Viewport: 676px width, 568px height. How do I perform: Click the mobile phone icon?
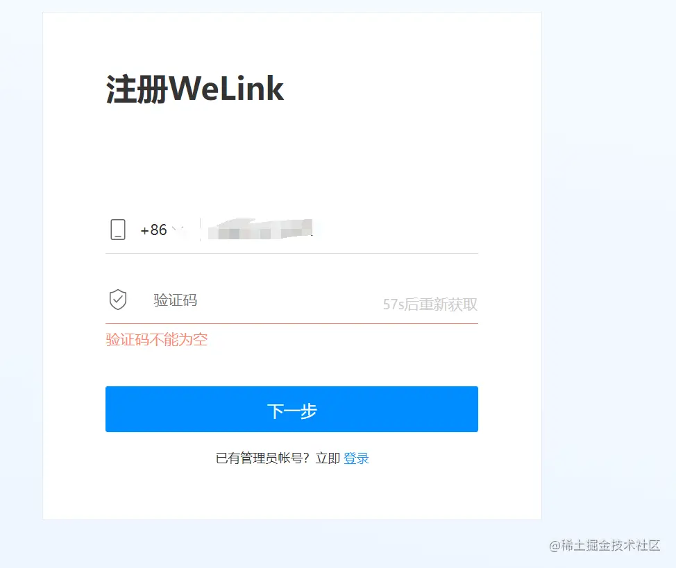tap(118, 230)
